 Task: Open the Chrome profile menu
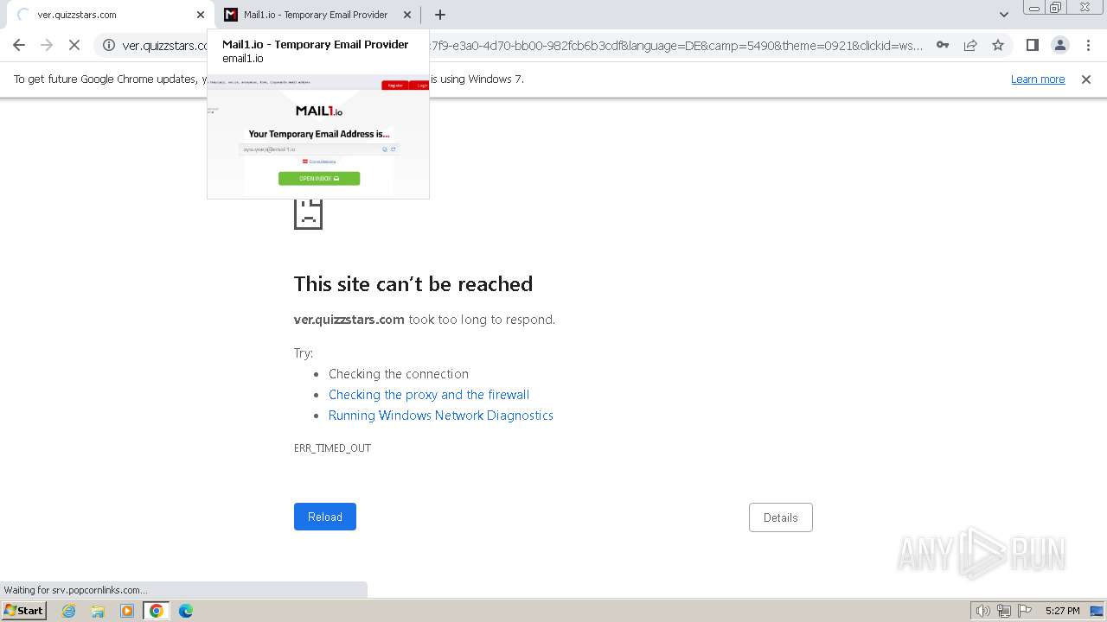pos(1060,45)
